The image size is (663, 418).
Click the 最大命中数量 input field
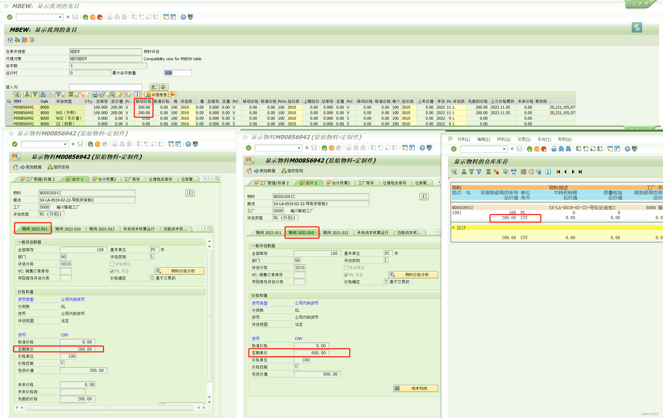[178, 73]
